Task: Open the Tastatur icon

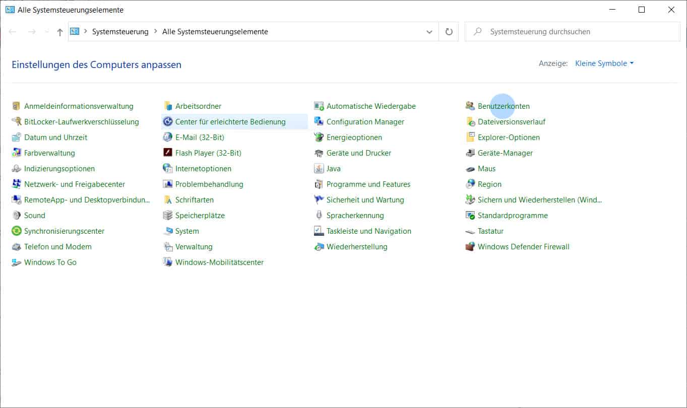Action: click(470, 231)
